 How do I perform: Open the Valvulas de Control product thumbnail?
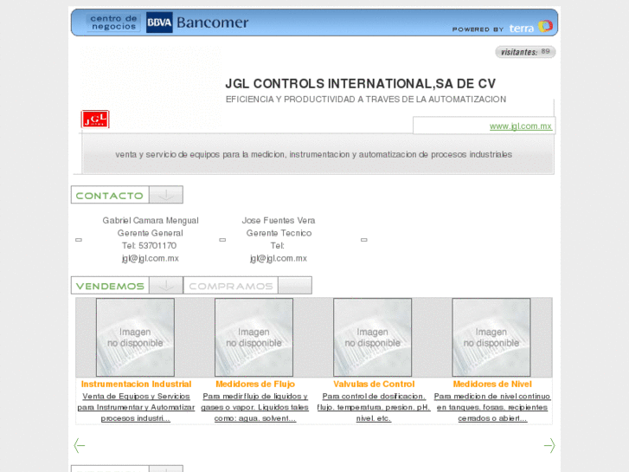[373, 338]
